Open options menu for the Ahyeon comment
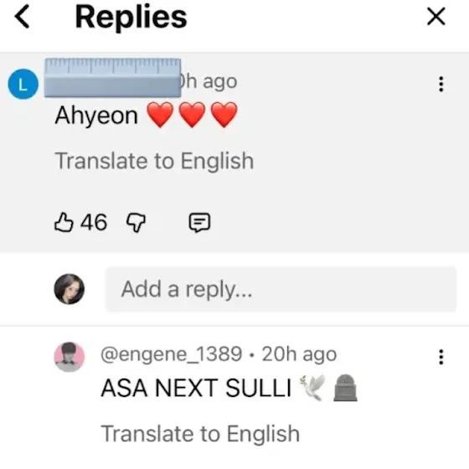 coord(441,84)
